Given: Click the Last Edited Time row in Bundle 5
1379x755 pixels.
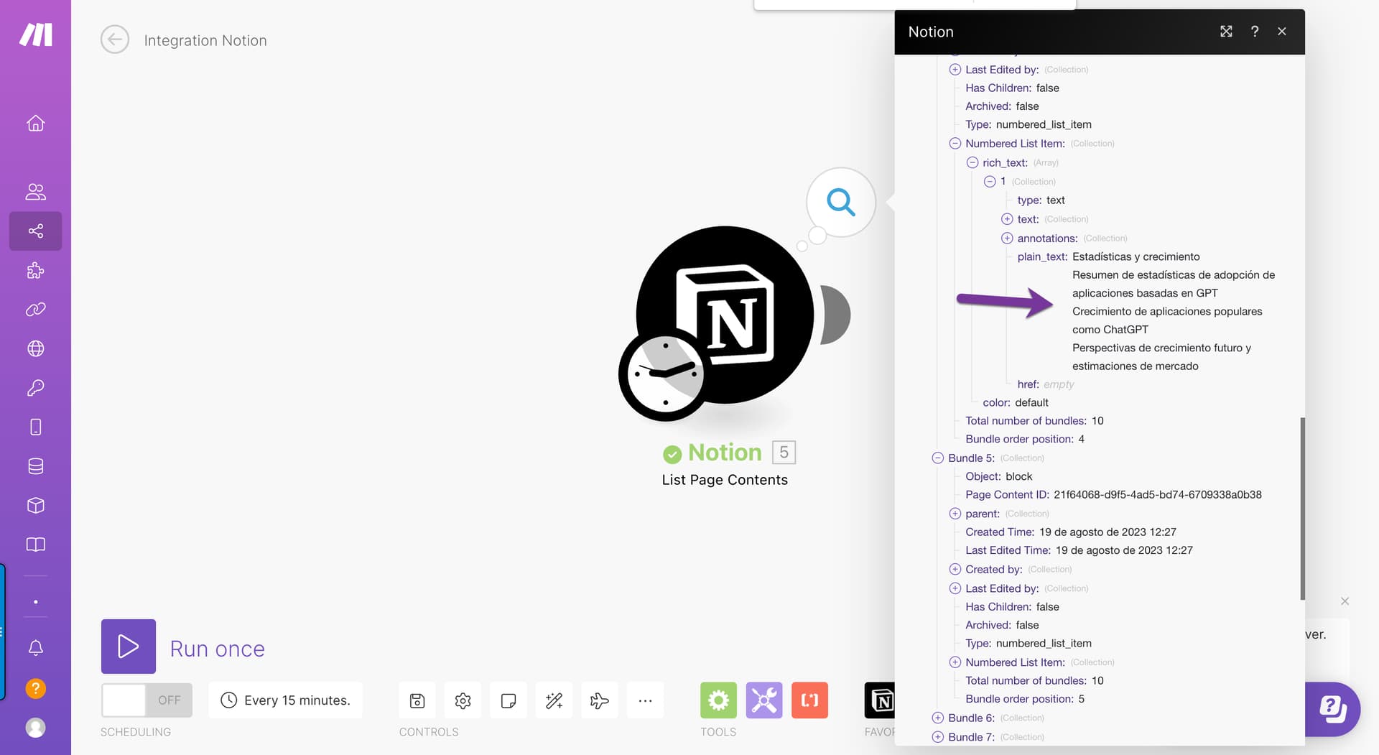Looking at the screenshot, I should 1079,550.
